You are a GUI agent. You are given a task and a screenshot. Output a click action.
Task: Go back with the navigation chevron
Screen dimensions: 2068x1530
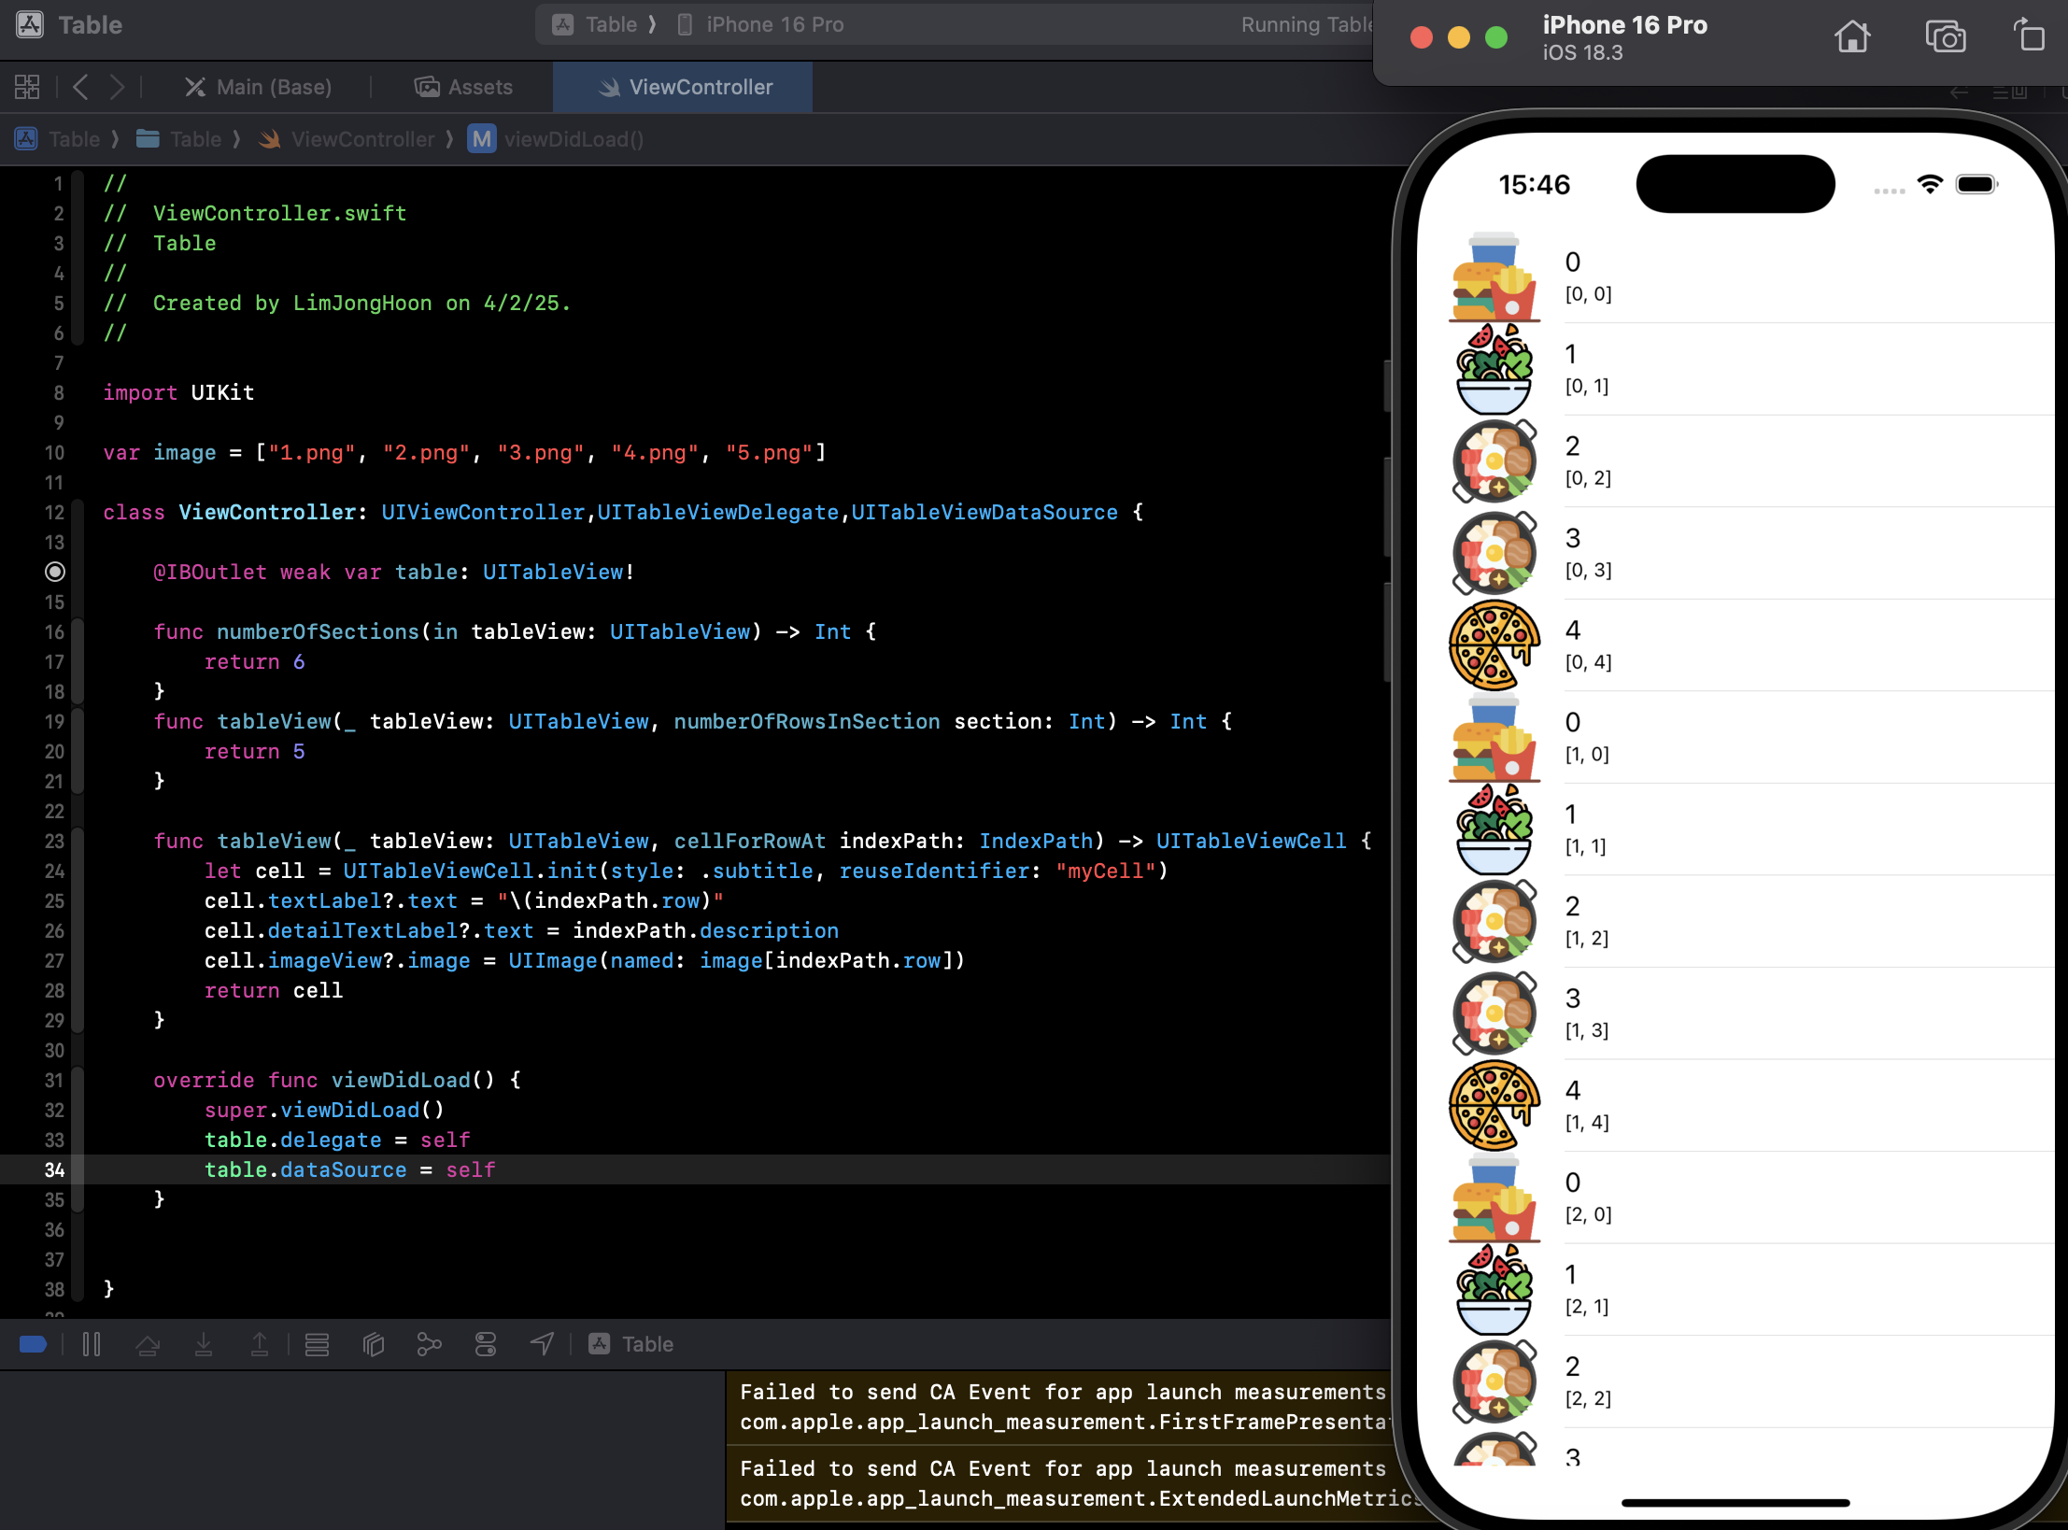tap(81, 87)
